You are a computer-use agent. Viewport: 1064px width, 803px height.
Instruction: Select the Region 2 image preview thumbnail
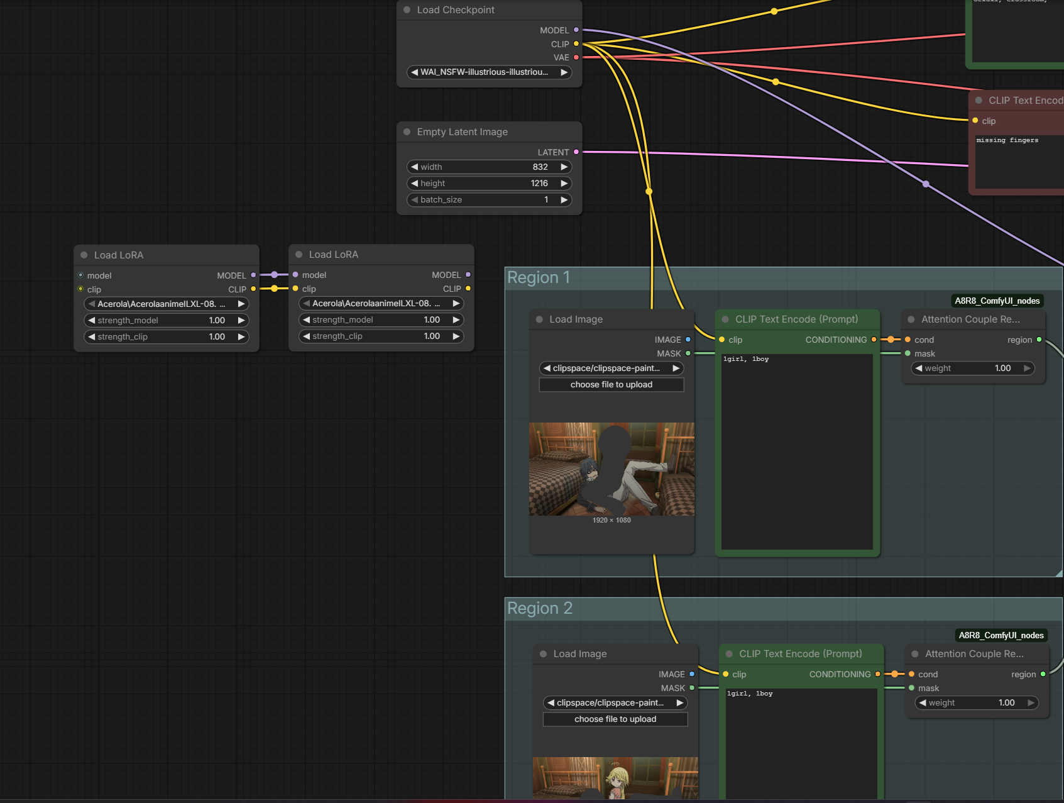point(615,778)
